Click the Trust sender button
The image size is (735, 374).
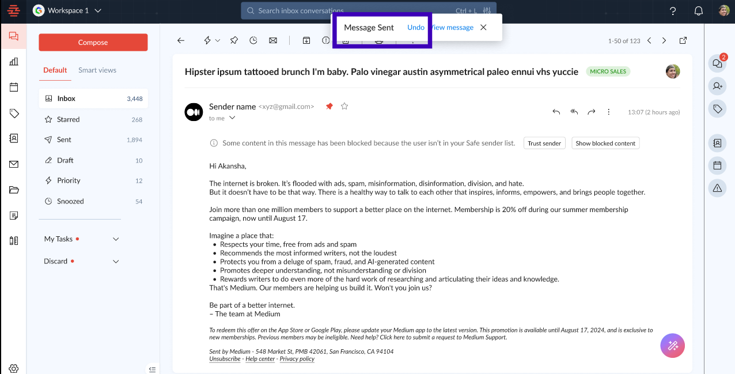[544, 143]
